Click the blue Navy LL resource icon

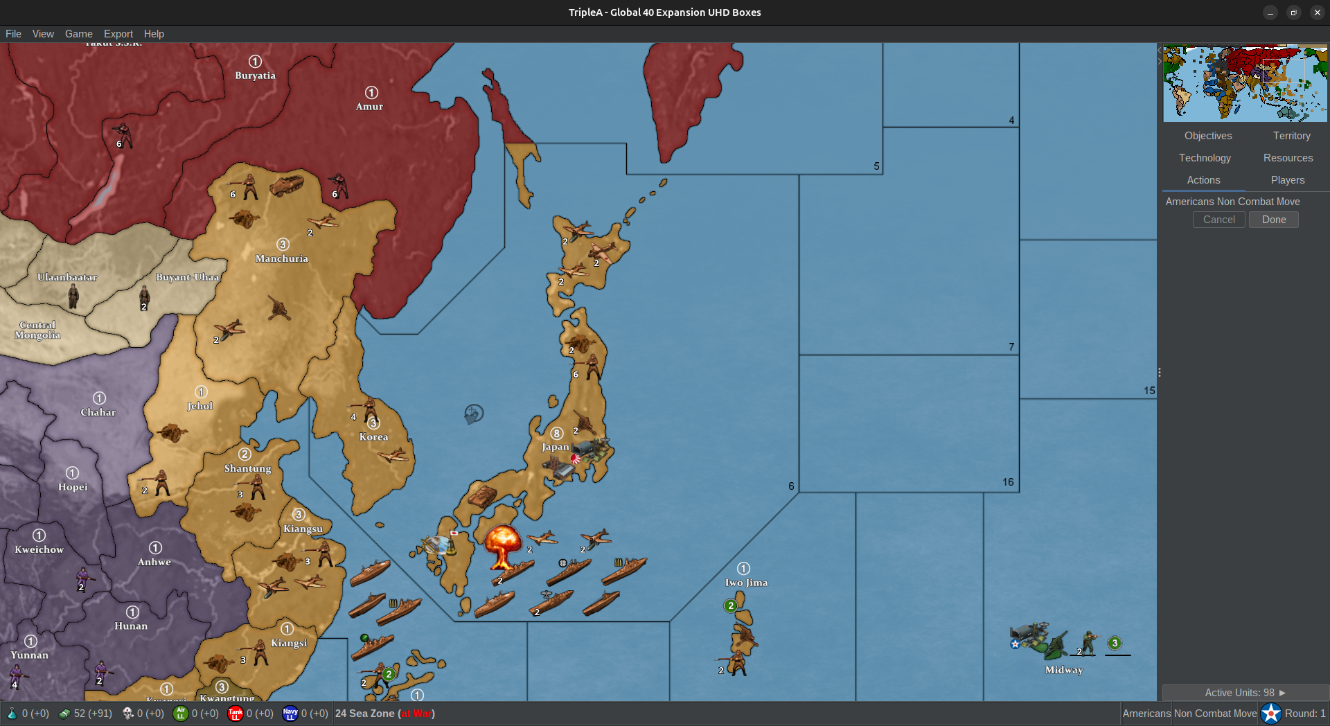tap(290, 713)
